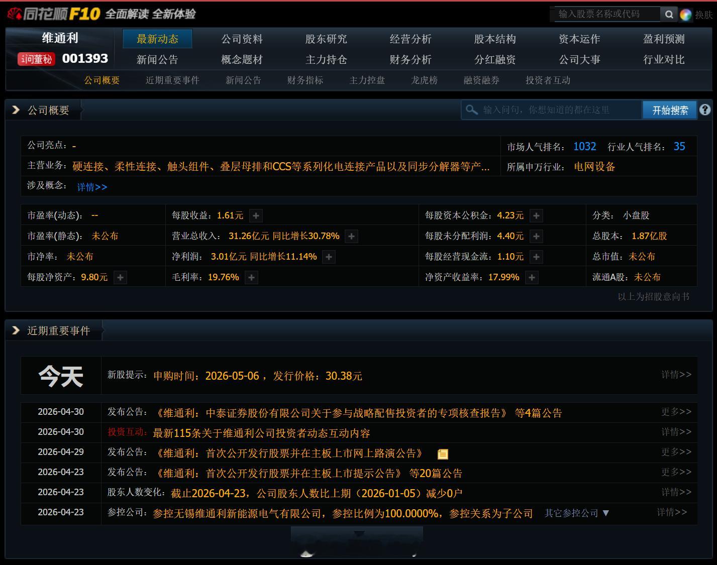Click the 同花顺 F10 logo
Viewport: 717px width, 565px height.
pos(54,14)
